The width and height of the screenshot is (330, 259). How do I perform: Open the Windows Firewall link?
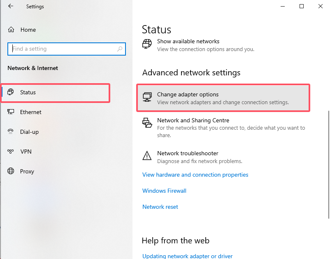coord(164,191)
